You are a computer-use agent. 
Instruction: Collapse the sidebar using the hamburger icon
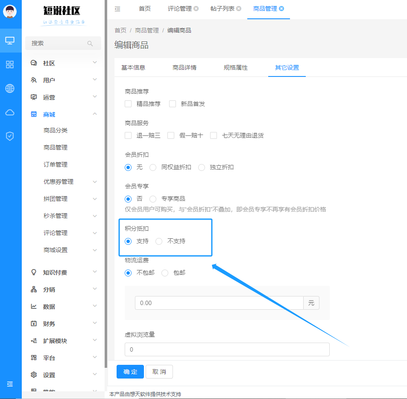pos(10,384)
